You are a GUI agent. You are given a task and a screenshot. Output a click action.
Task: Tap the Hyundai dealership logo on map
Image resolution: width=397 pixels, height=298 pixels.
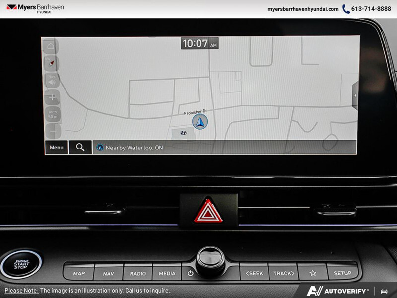(183, 133)
